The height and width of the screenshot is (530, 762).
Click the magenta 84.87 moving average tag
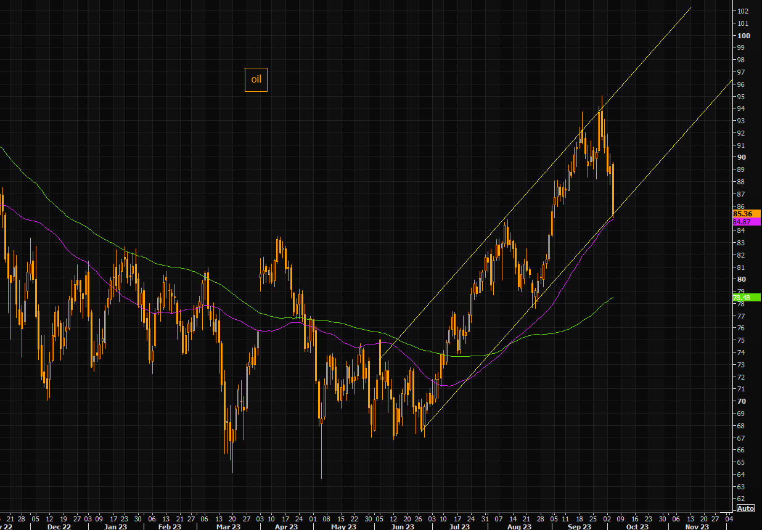(746, 221)
